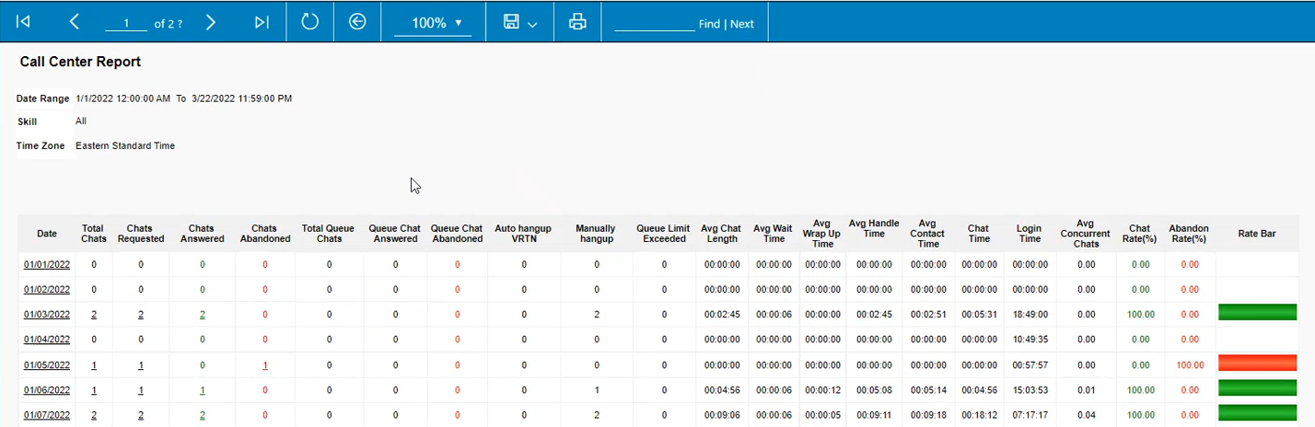This screenshot has height=427, width=1315.
Task: Expand export format dropdown arrow
Action: tap(532, 25)
